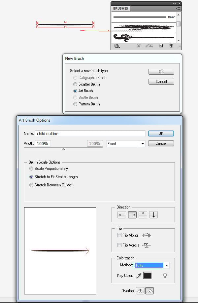198x303 pixels.
Task: Pick key color with eyedropper
Action: [139, 276]
